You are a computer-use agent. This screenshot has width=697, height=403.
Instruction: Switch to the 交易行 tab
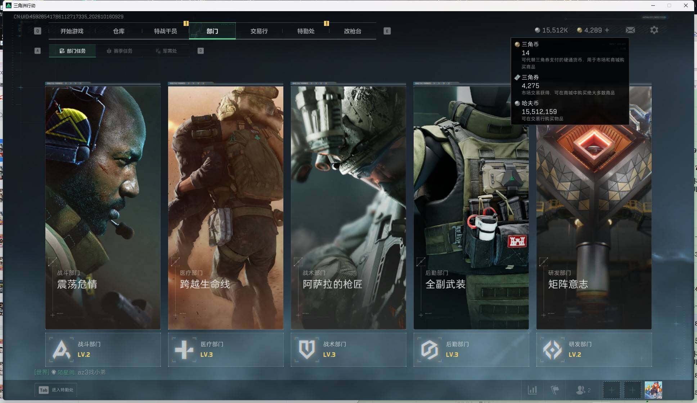coord(259,31)
